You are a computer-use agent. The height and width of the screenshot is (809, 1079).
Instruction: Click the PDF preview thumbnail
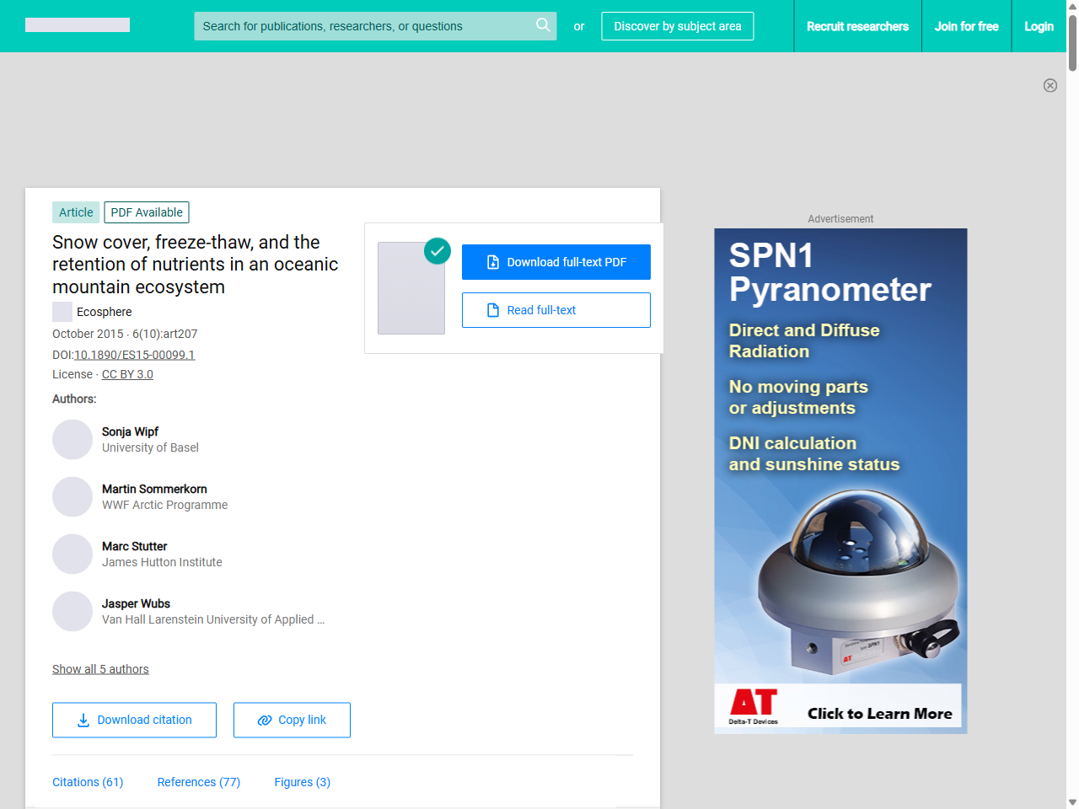411,288
